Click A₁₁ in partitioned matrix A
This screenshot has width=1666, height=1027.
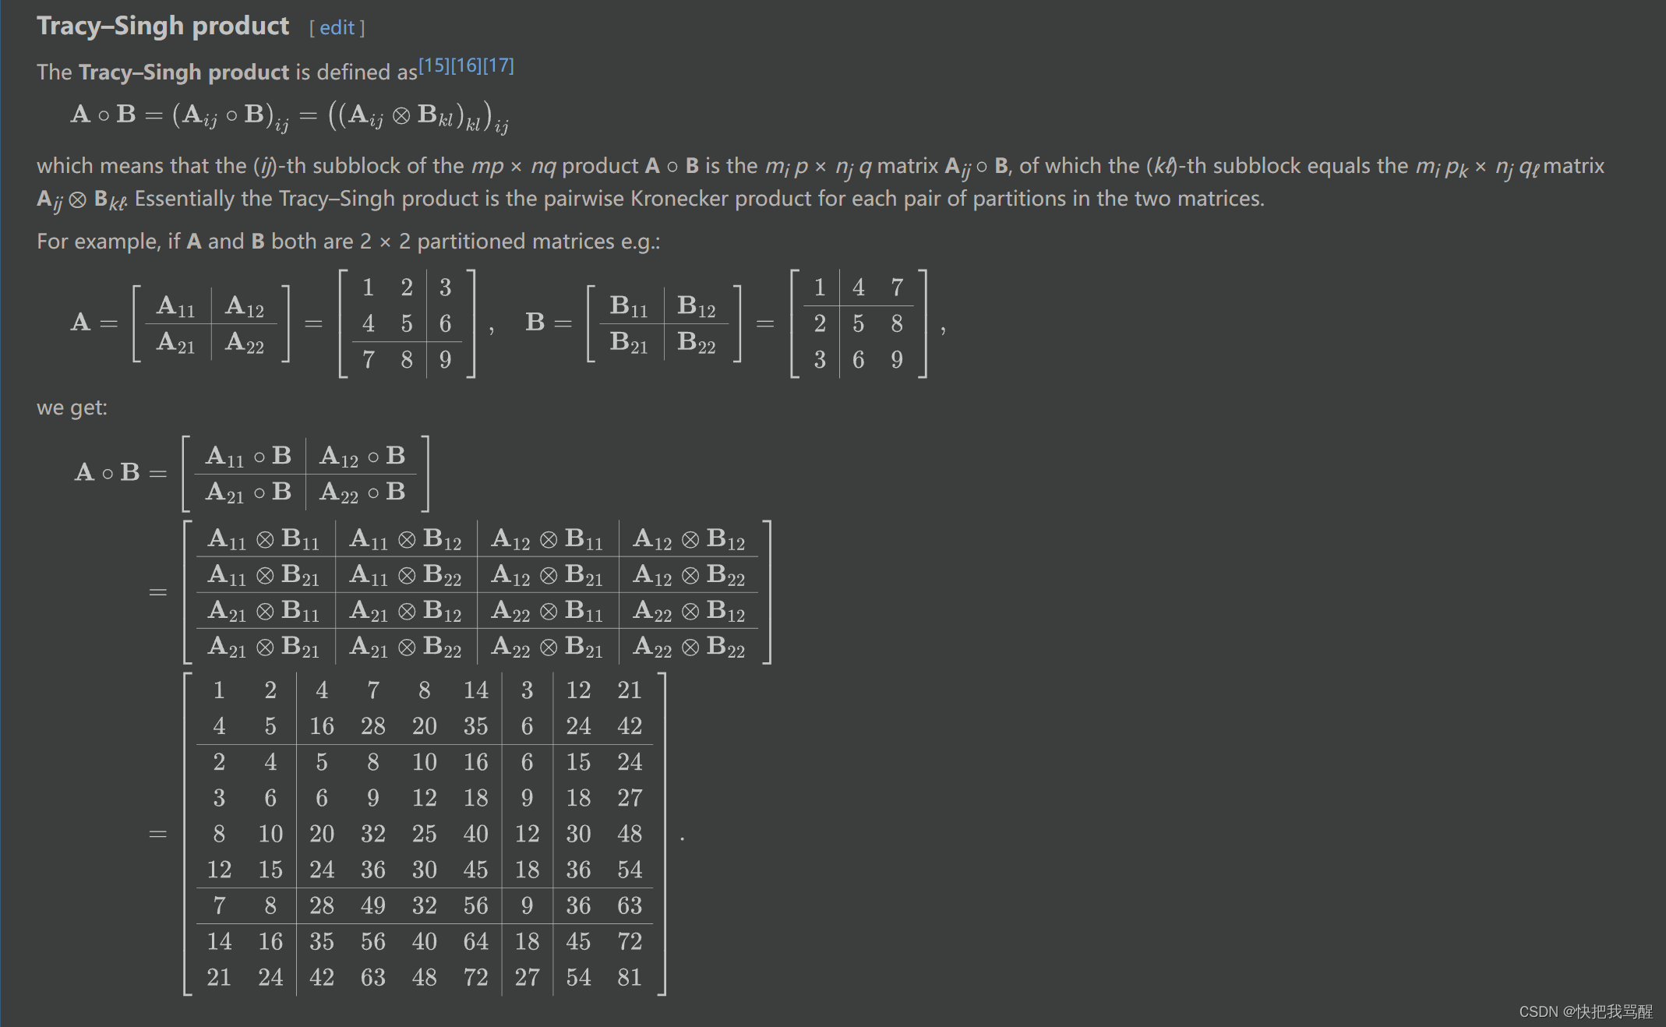coord(175,306)
